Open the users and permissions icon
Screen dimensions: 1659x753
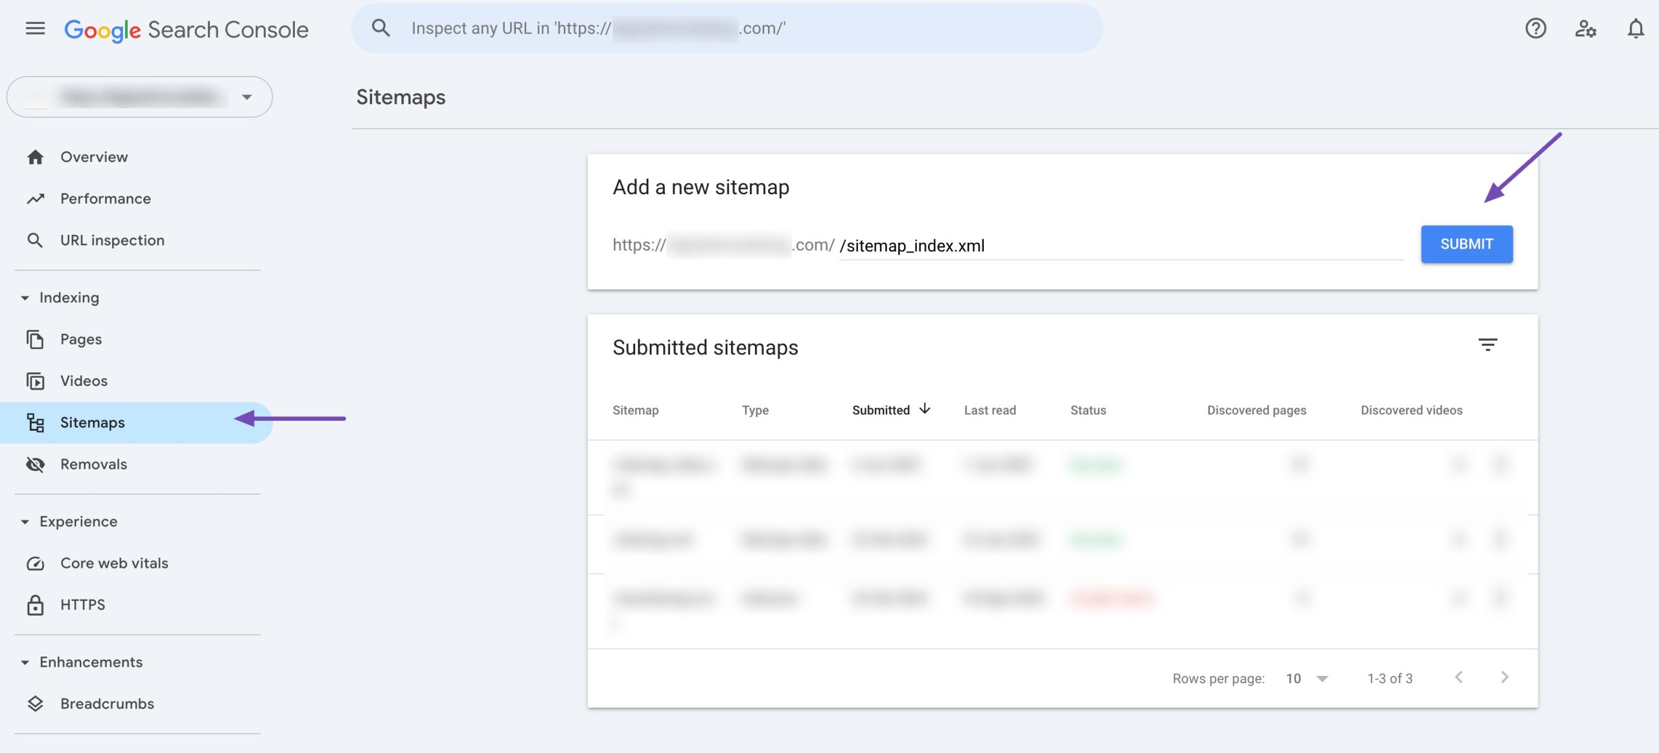1586,29
